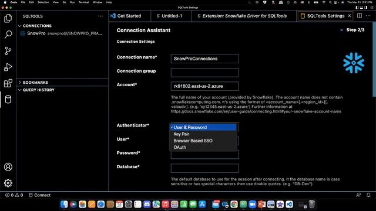The image size is (376, 211).
Task: Open the Explorer view in activity bar
Action: [8, 18]
